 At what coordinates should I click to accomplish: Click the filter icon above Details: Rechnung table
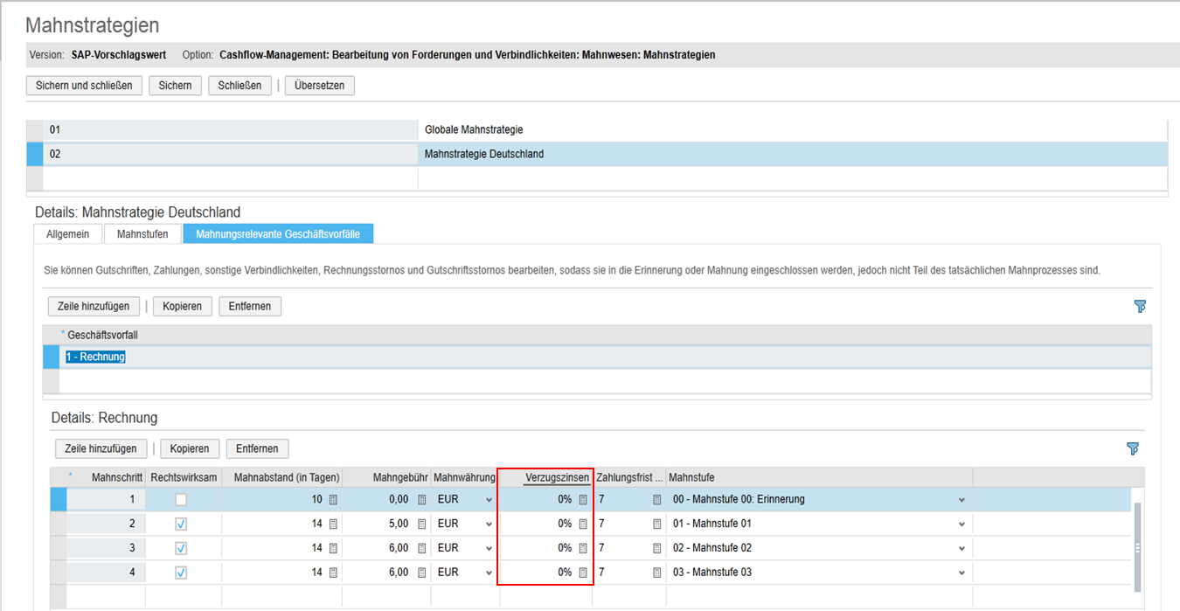point(1133,448)
